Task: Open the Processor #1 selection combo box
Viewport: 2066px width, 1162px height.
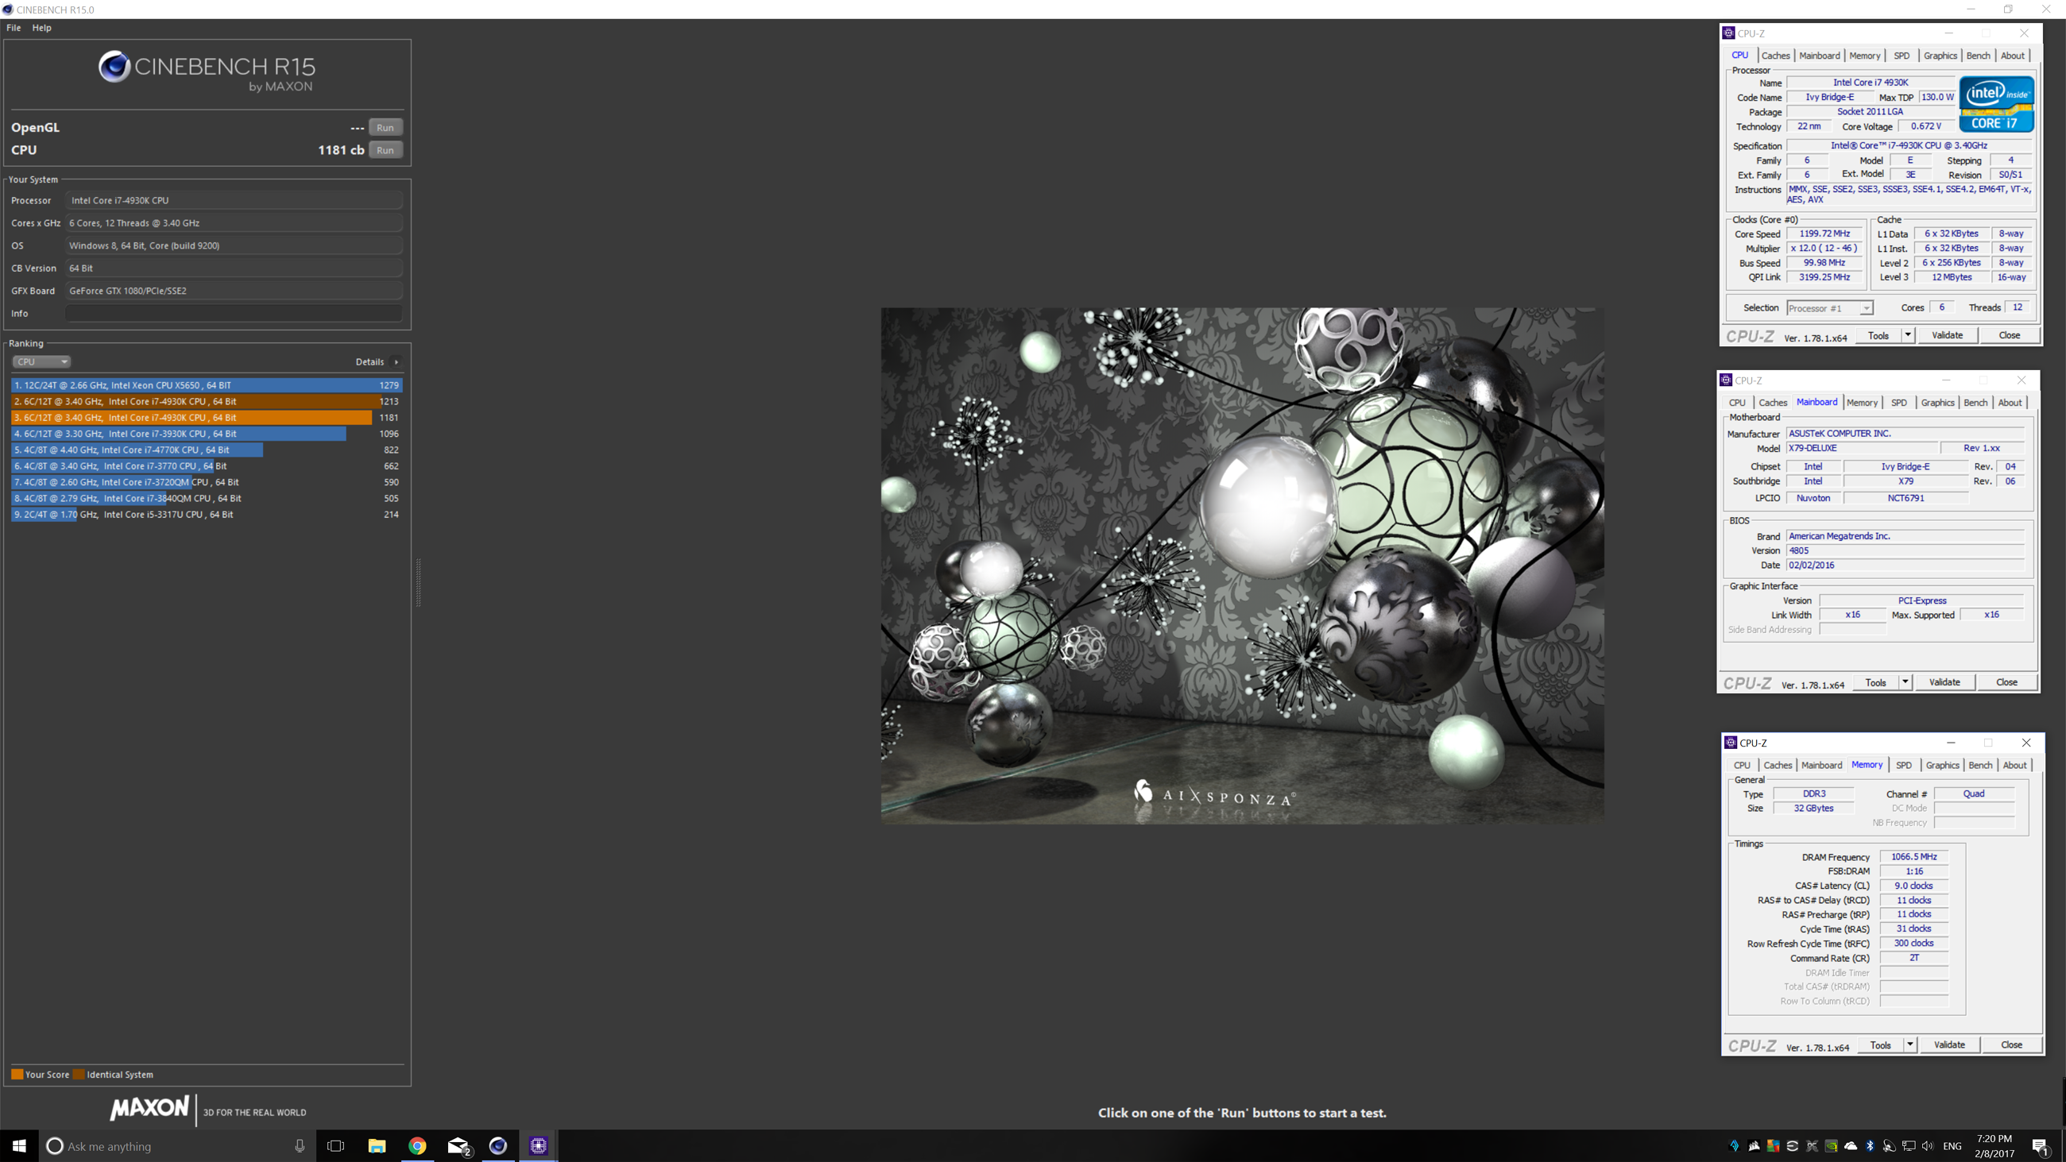Action: (x=1829, y=308)
